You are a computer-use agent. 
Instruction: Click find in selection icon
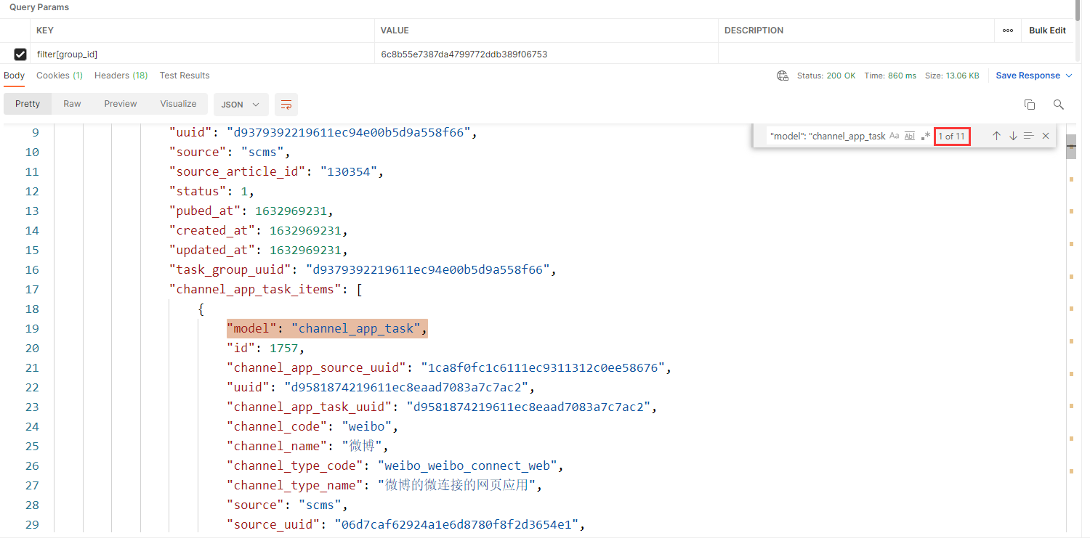point(1028,136)
